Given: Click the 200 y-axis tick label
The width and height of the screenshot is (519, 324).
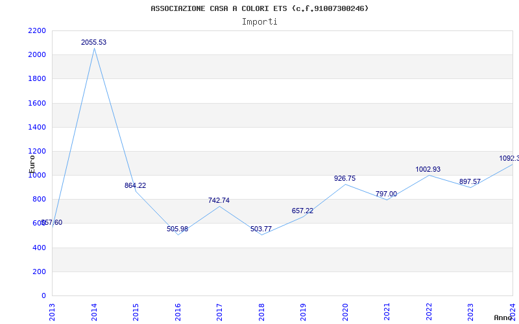Looking at the screenshot, I should 39,272.
